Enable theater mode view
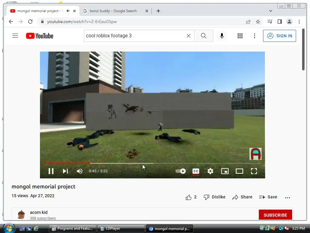 239,171
